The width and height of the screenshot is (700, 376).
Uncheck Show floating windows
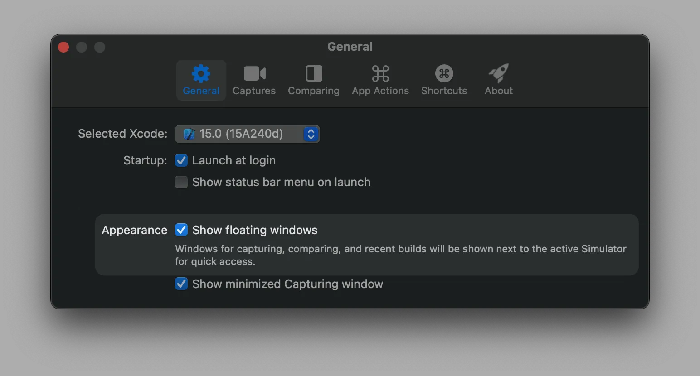point(181,230)
